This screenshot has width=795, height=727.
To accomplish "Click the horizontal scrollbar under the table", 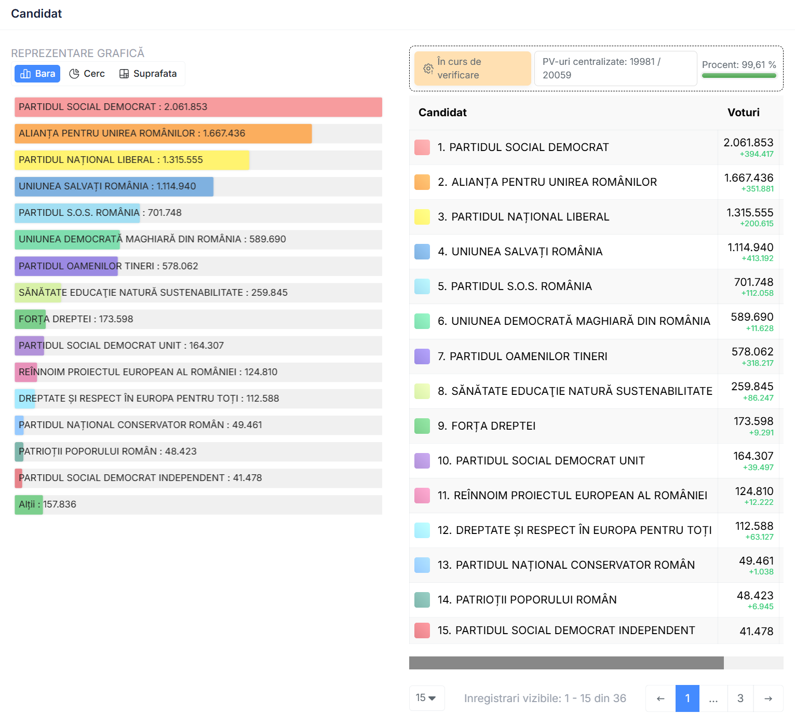I will click(566, 663).
